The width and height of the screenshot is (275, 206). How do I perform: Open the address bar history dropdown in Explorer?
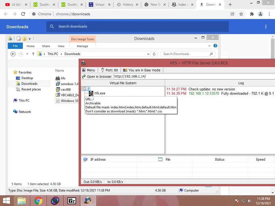pyautogui.click(x=148, y=54)
